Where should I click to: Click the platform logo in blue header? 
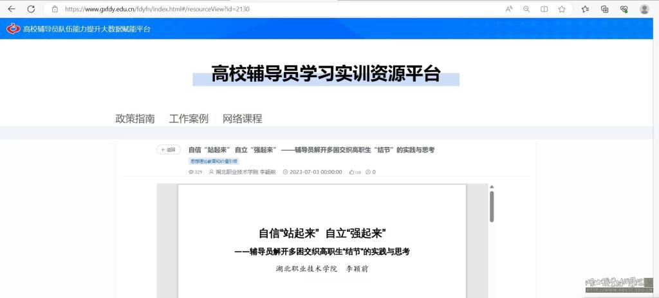tap(13, 29)
